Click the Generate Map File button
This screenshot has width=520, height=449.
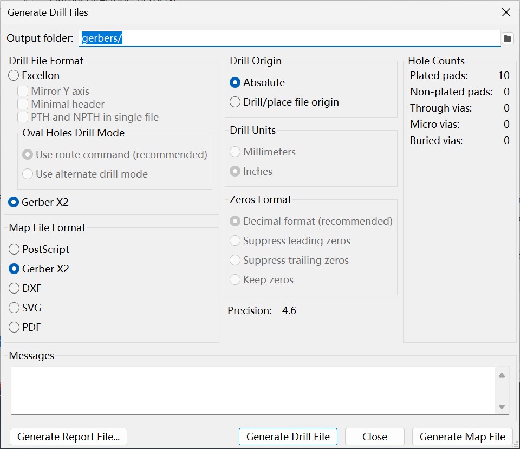click(462, 437)
